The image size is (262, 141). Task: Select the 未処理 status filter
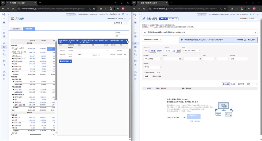153,51
